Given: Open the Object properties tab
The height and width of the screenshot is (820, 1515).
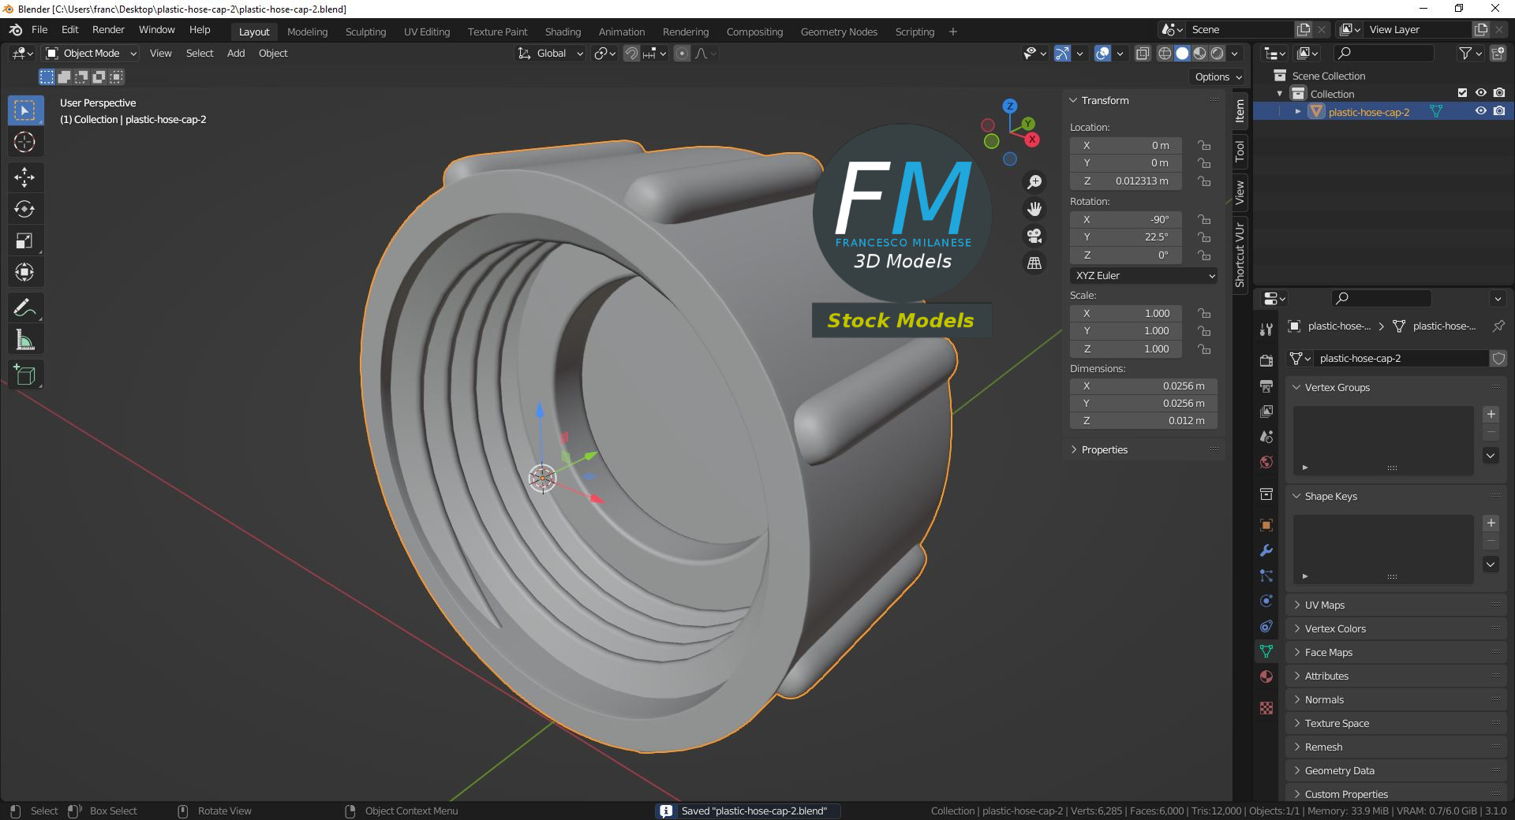Looking at the screenshot, I should [x=1266, y=525].
